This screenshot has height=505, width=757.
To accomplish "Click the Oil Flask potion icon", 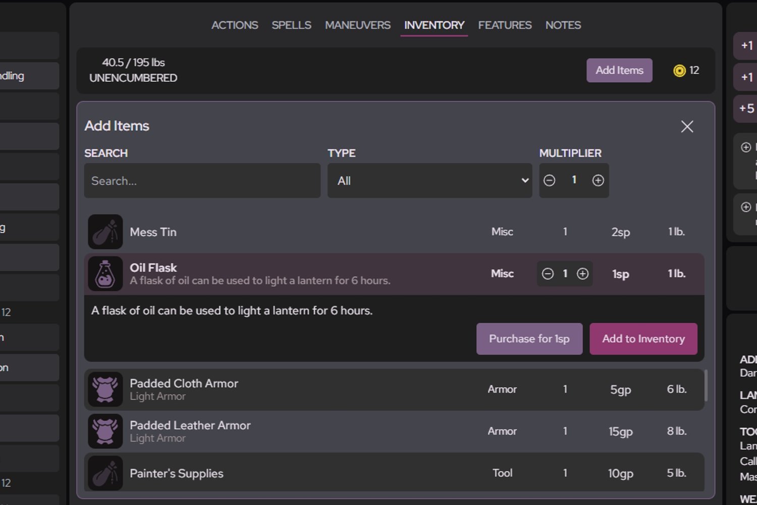I will pyautogui.click(x=105, y=274).
